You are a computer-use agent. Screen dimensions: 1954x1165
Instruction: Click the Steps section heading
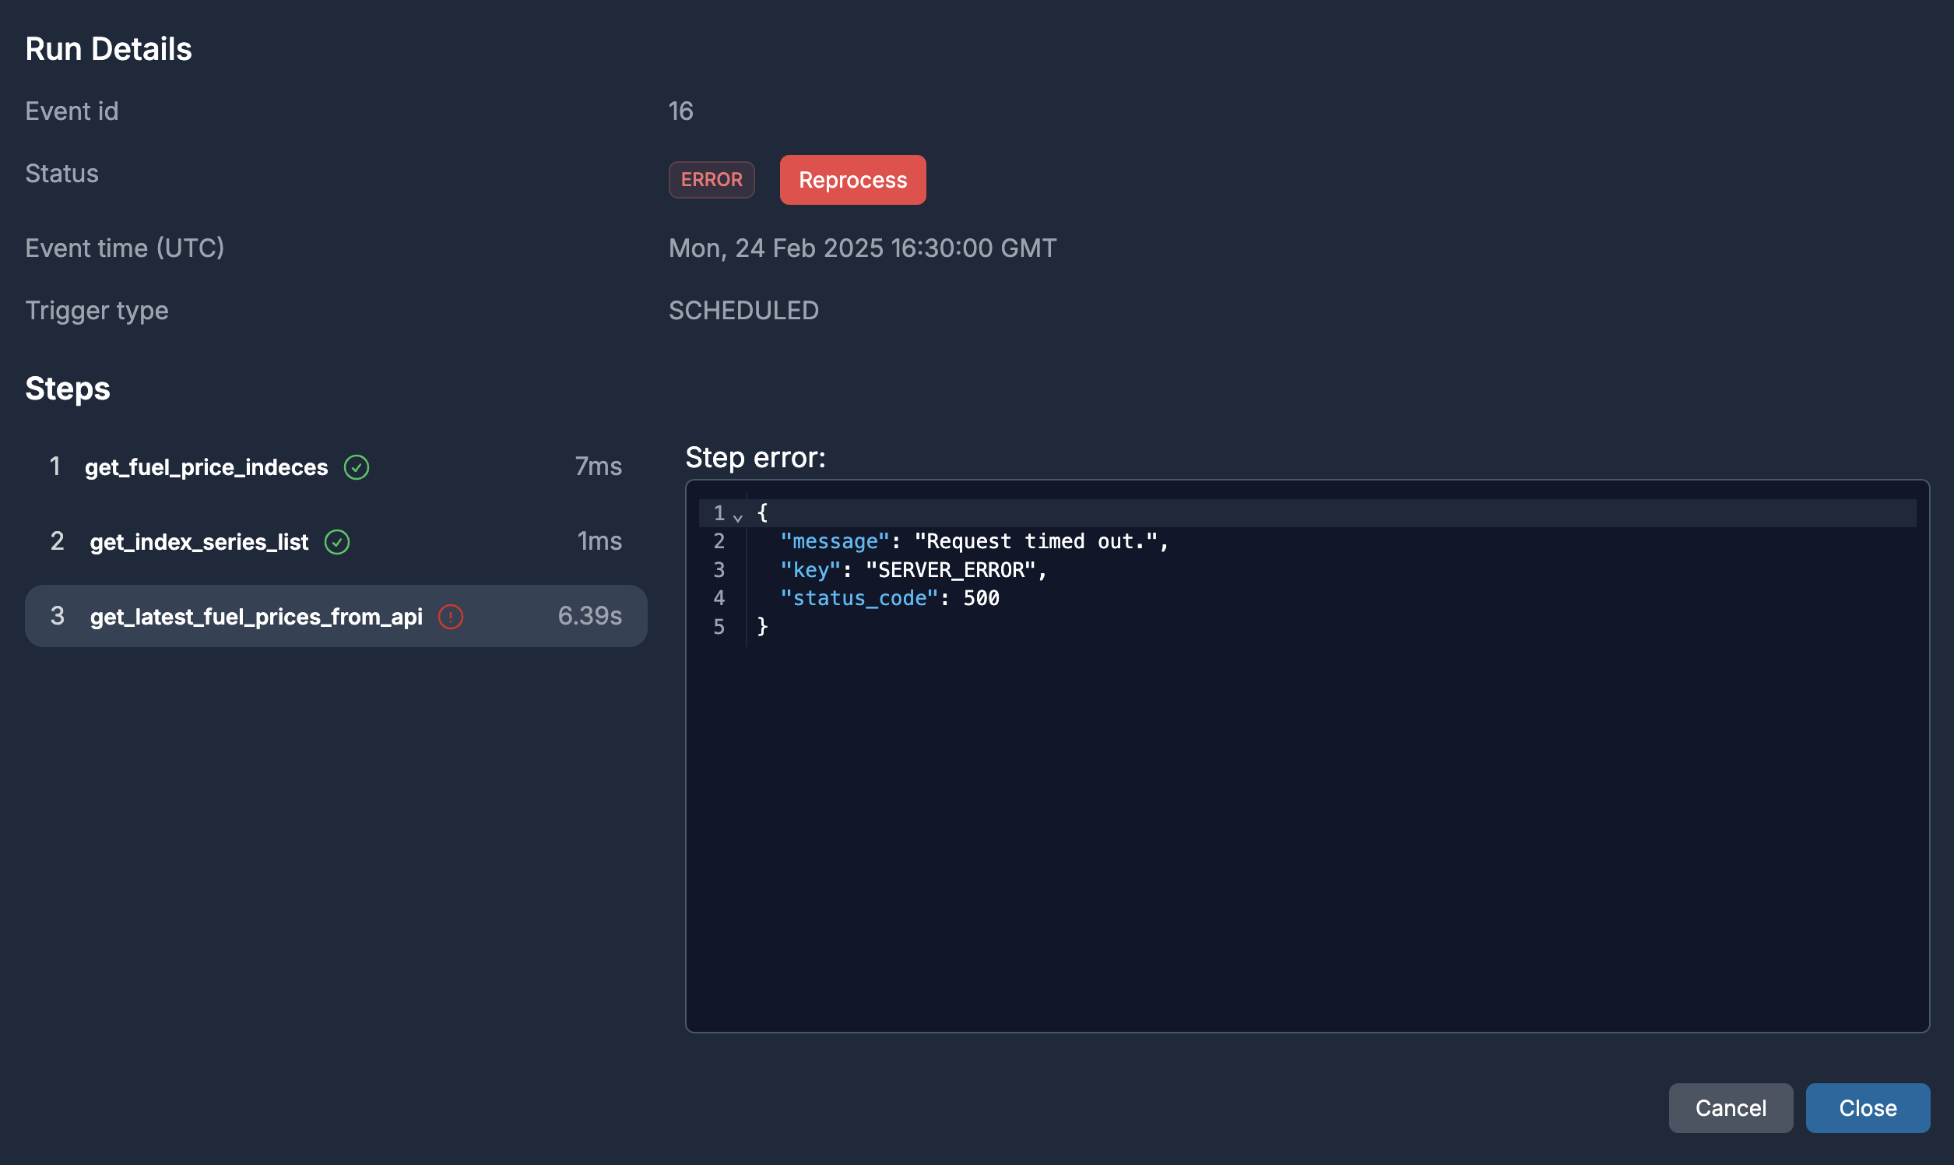tap(68, 388)
